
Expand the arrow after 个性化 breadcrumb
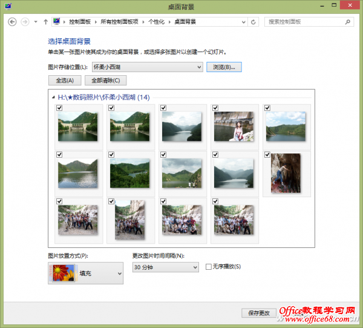click(169, 22)
